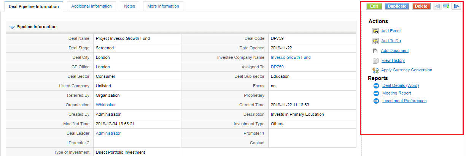Click the Apply Currency Conversion coins icon

[375, 70]
